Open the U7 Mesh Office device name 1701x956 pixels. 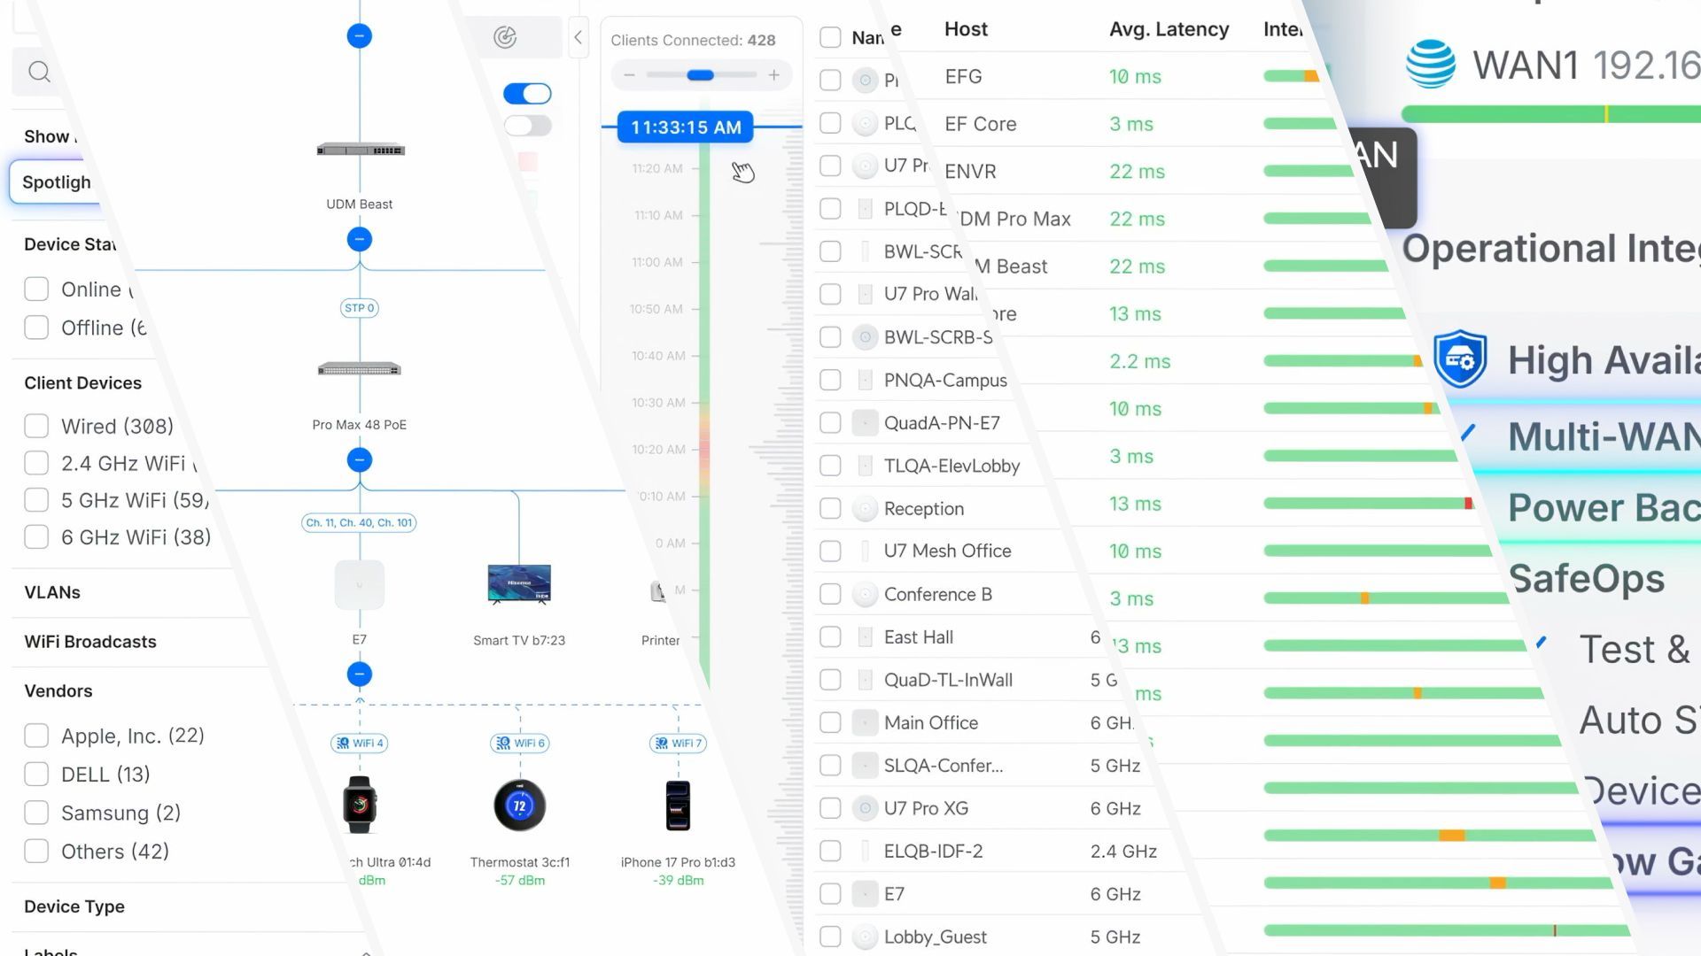(947, 551)
